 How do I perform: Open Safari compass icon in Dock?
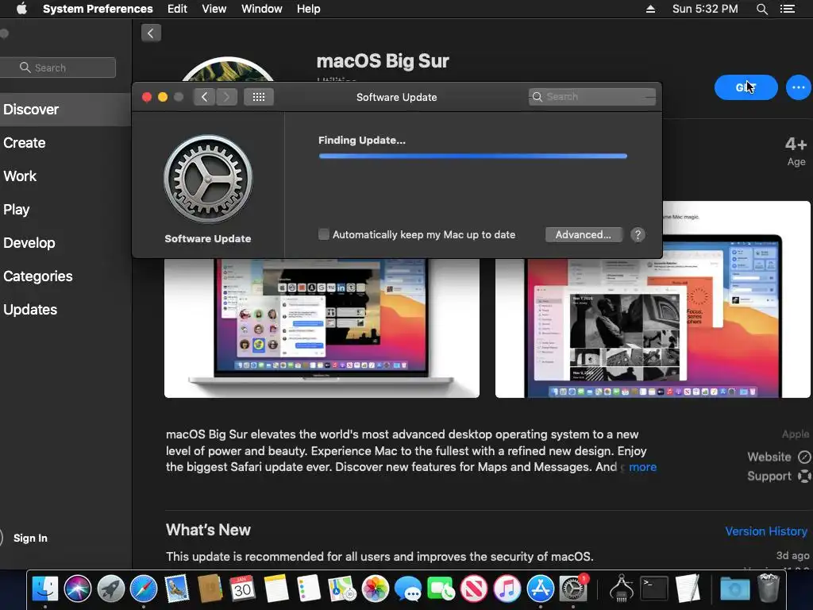coord(144,589)
